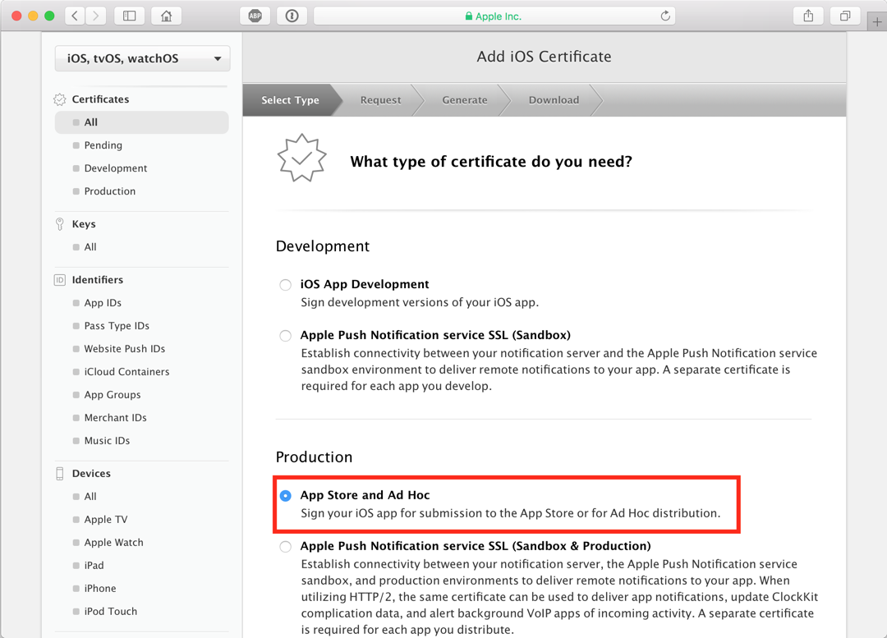Open Pass Type IDs
Image resolution: width=887 pixels, height=638 pixels.
117,326
